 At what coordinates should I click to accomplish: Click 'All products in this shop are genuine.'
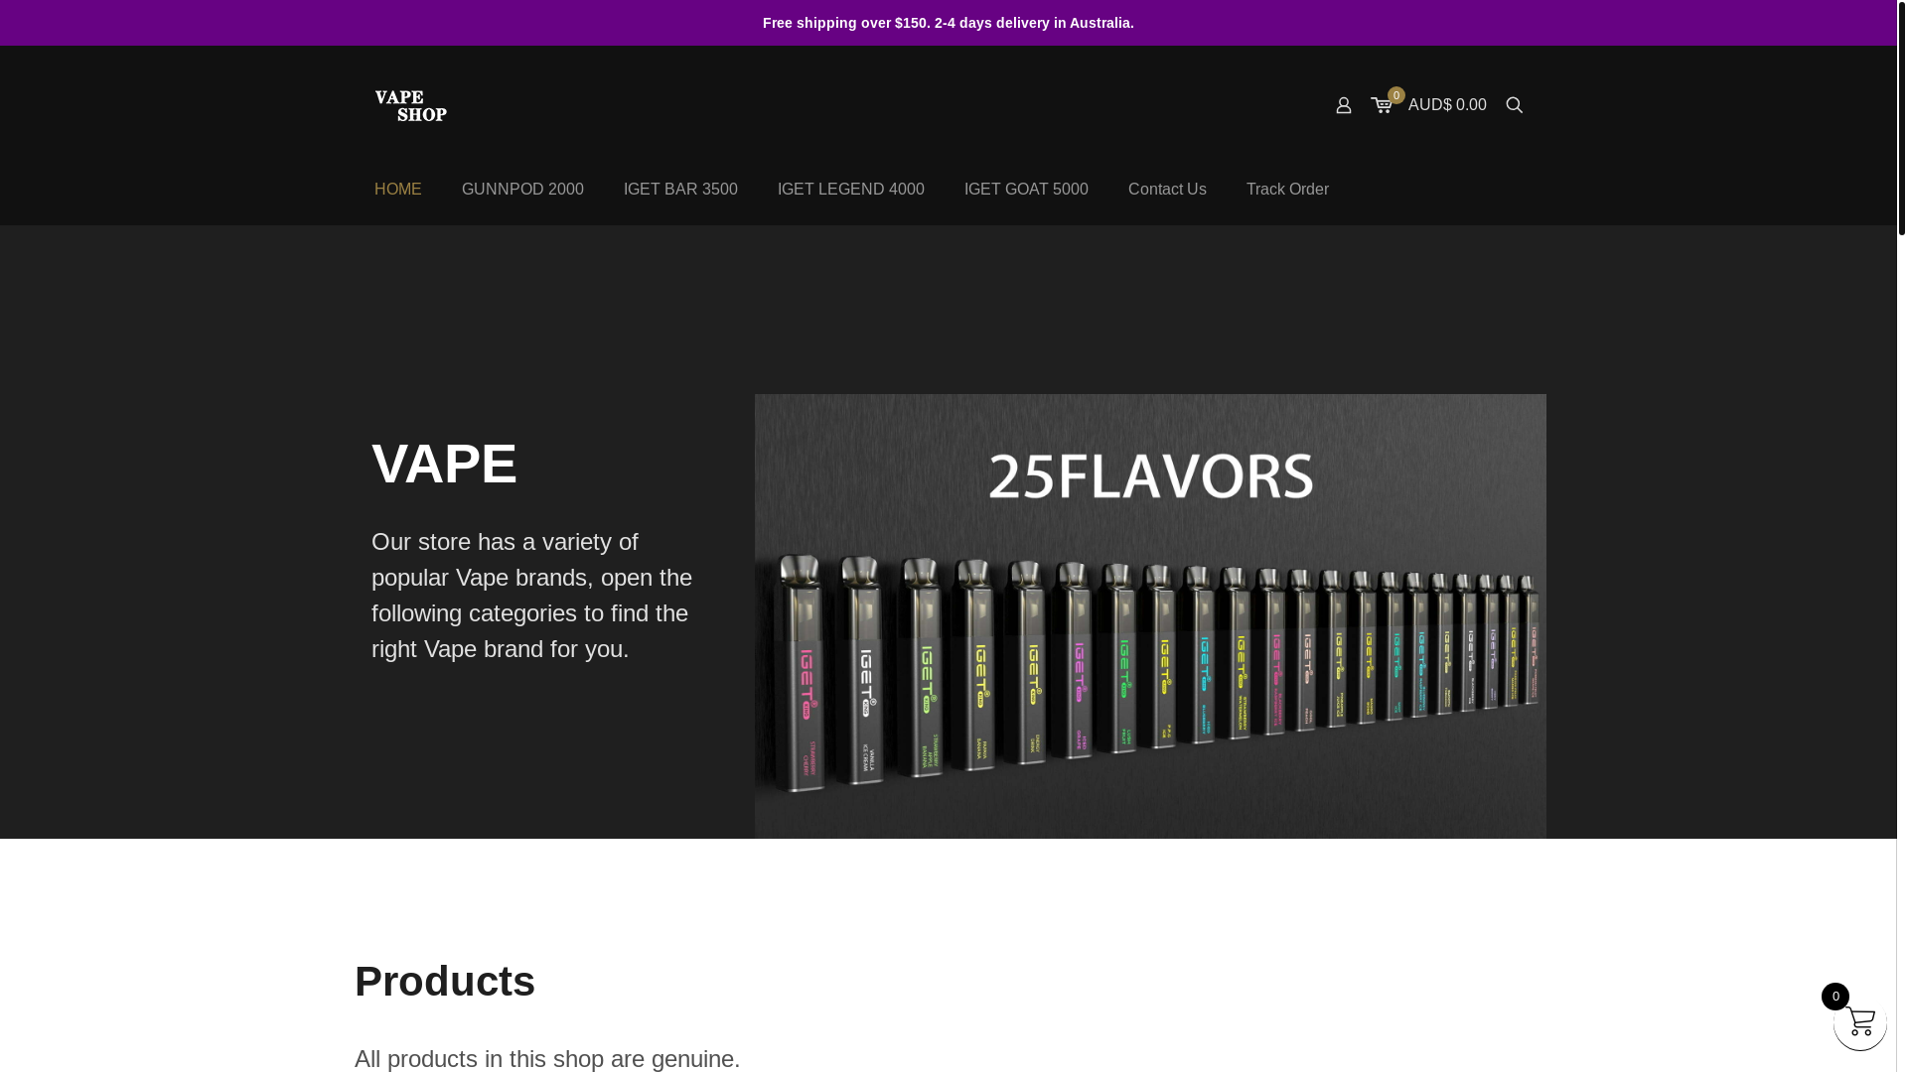[547, 1059]
